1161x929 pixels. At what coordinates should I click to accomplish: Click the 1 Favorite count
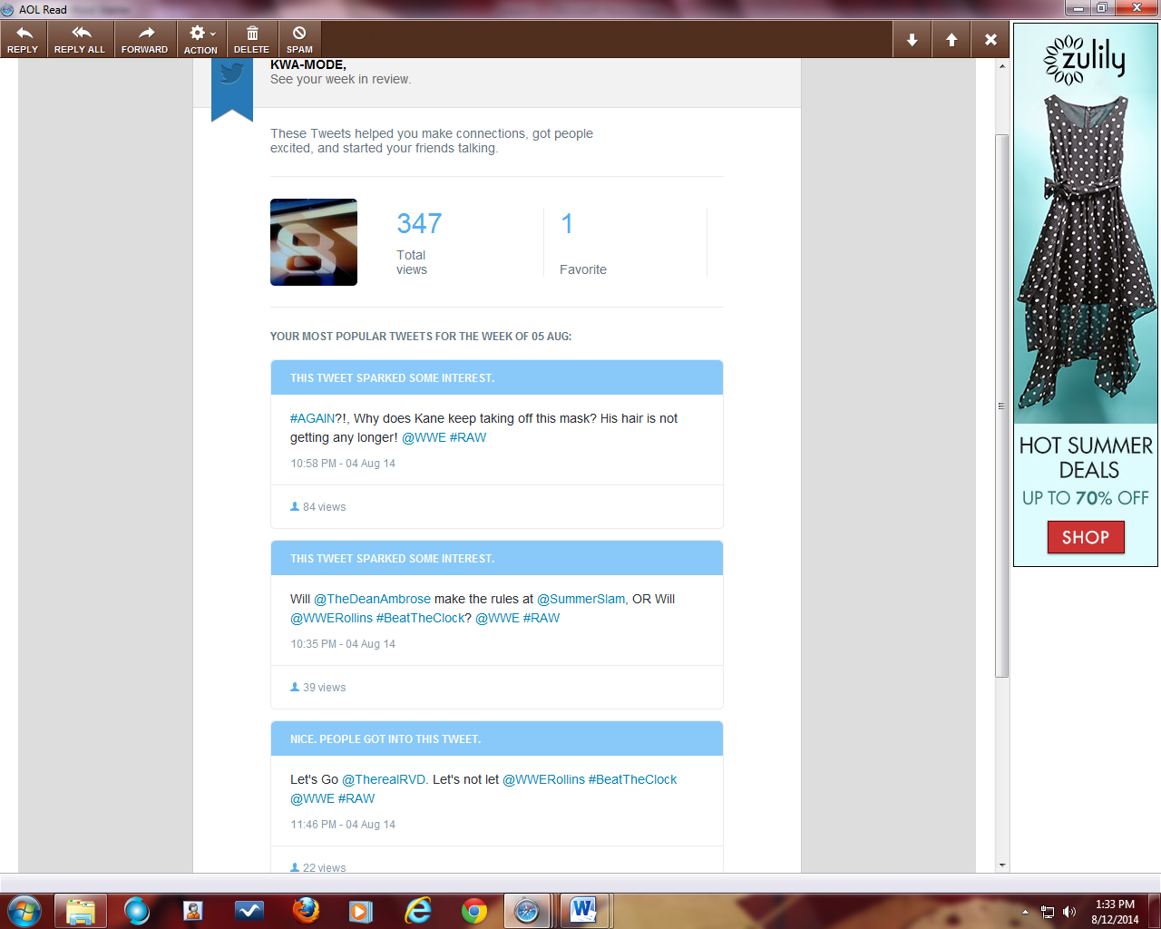[x=567, y=223]
